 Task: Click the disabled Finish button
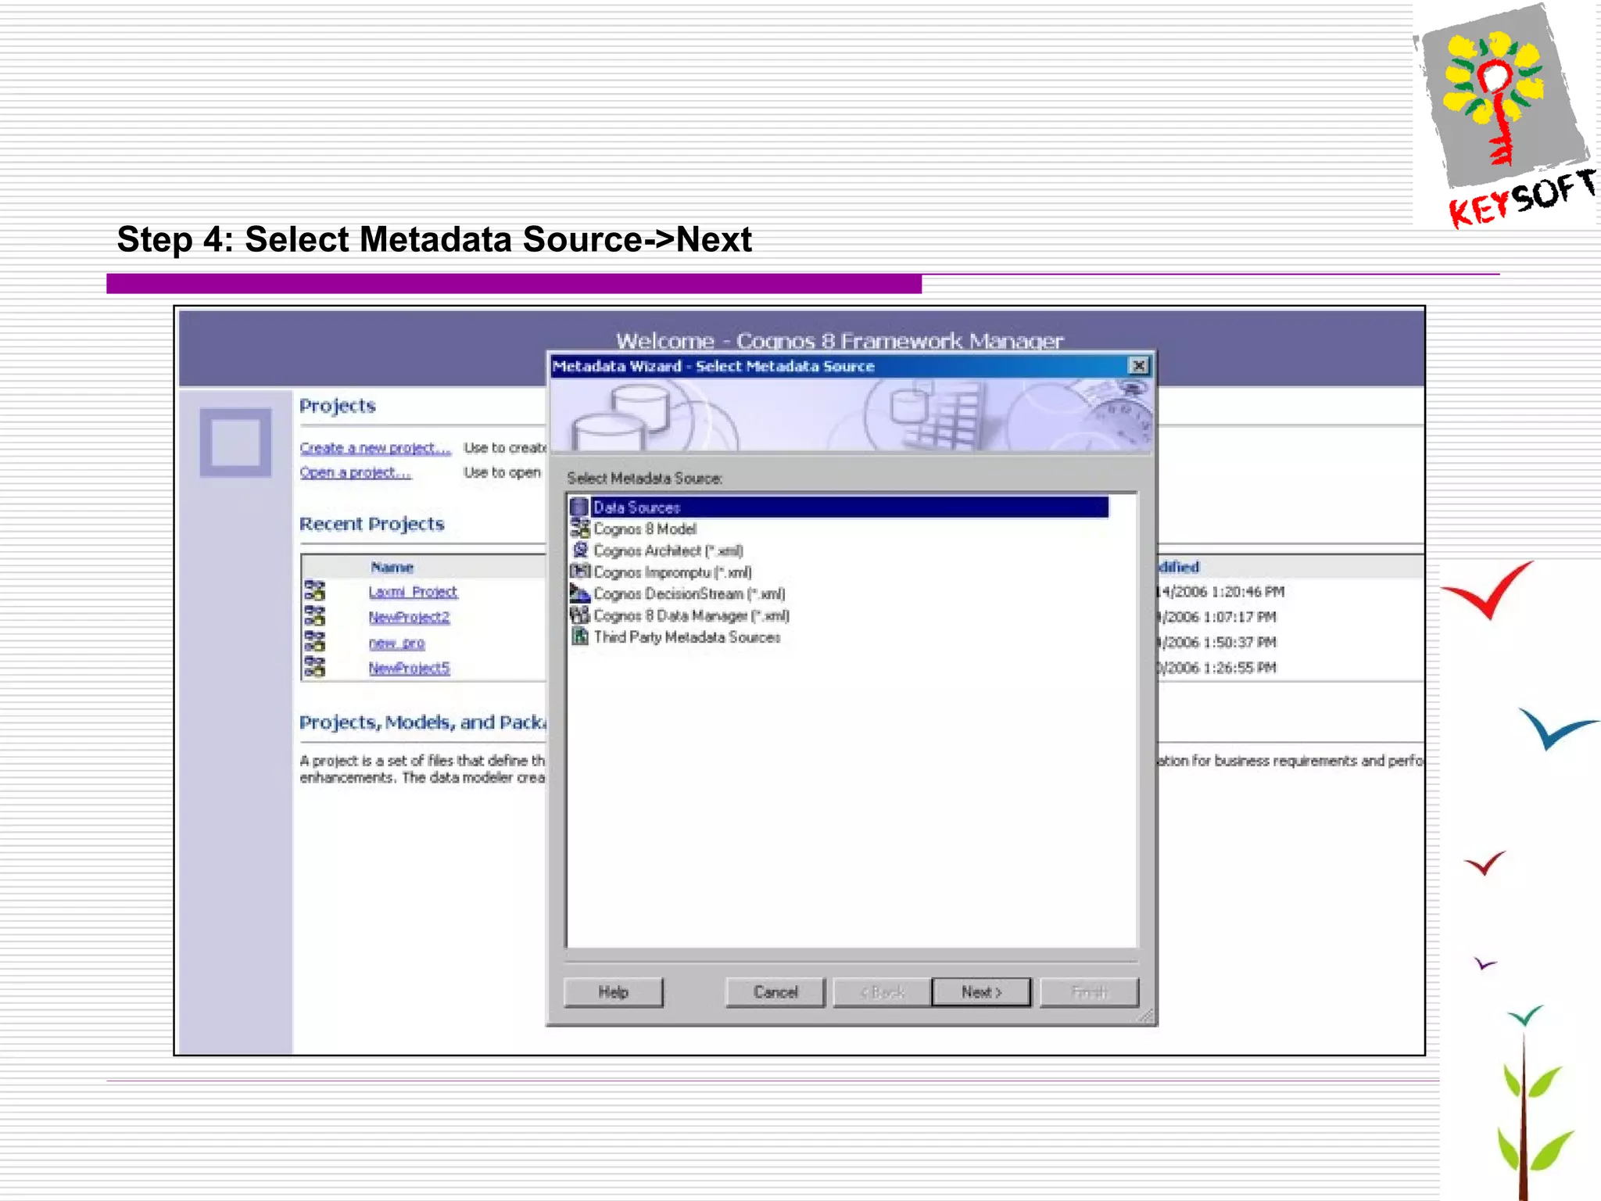[1089, 992]
